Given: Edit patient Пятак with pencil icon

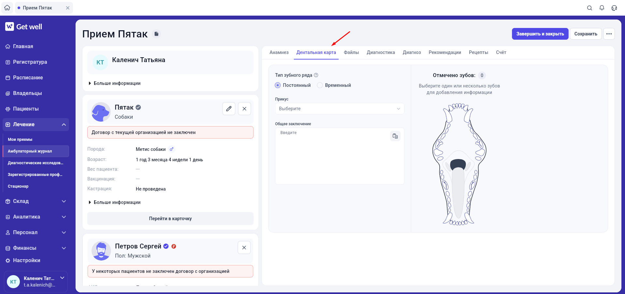Looking at the screenshot, I should coord(229,109).
